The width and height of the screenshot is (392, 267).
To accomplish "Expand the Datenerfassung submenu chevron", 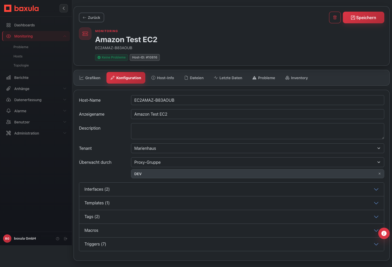I will [x=65, y=100].
